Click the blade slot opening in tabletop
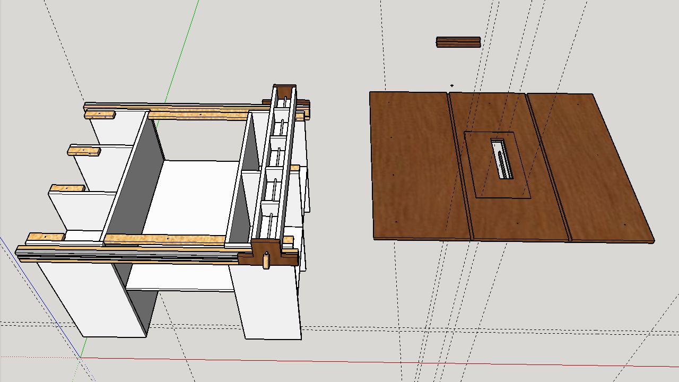Viewport: 679px width, 382px height. click(502, 159)
